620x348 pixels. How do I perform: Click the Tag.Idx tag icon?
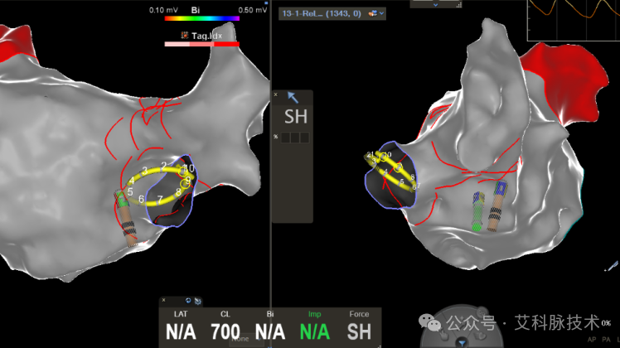185,35
